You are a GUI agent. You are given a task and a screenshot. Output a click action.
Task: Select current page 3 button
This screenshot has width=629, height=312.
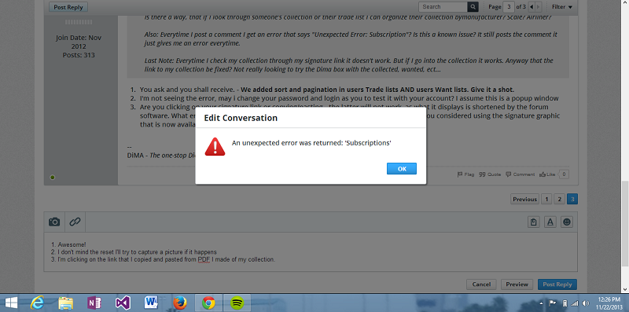pyautogui.click(x=572, y=199)
